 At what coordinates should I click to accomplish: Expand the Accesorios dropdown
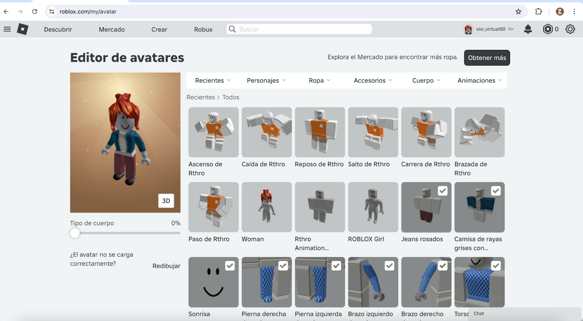(x=373, y=81)
